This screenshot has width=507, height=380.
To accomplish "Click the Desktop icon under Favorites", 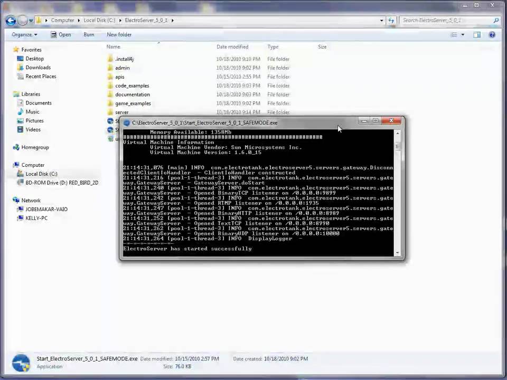I will [21, 59].
